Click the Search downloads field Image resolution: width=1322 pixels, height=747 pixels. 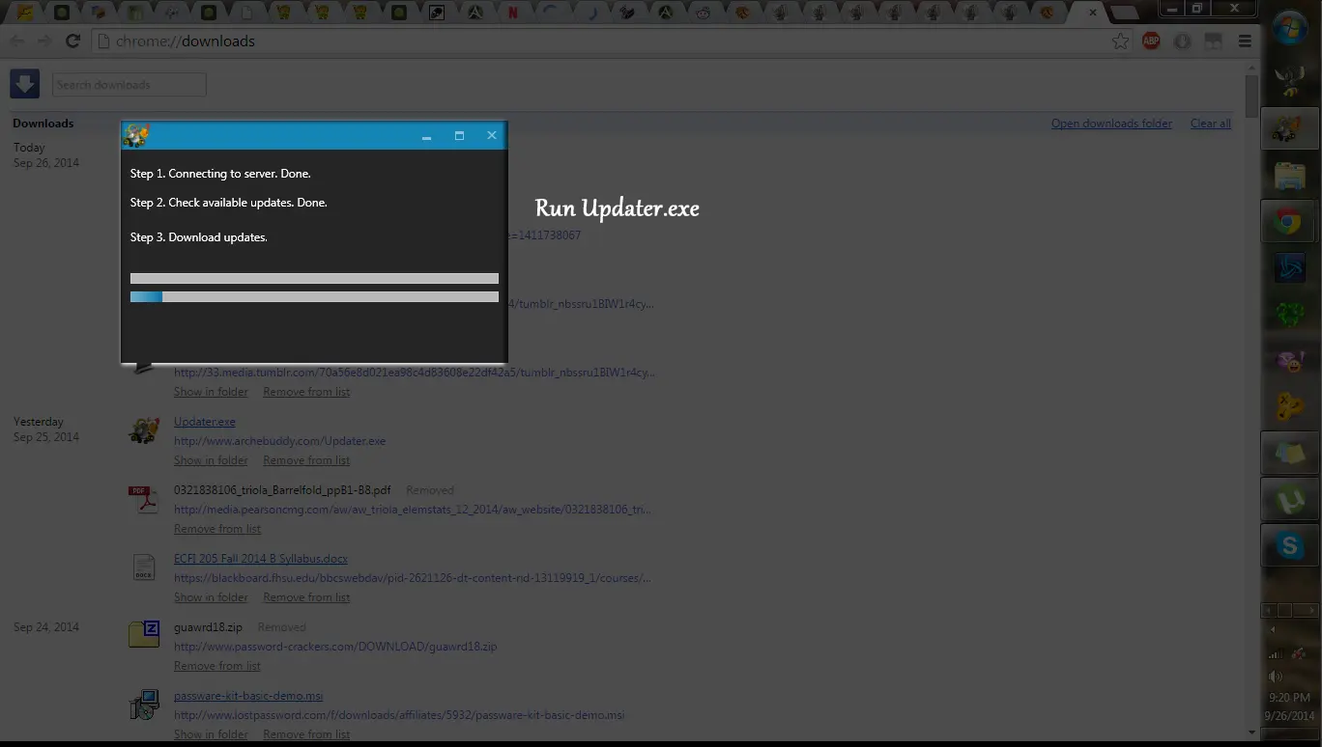pos(129,85)
